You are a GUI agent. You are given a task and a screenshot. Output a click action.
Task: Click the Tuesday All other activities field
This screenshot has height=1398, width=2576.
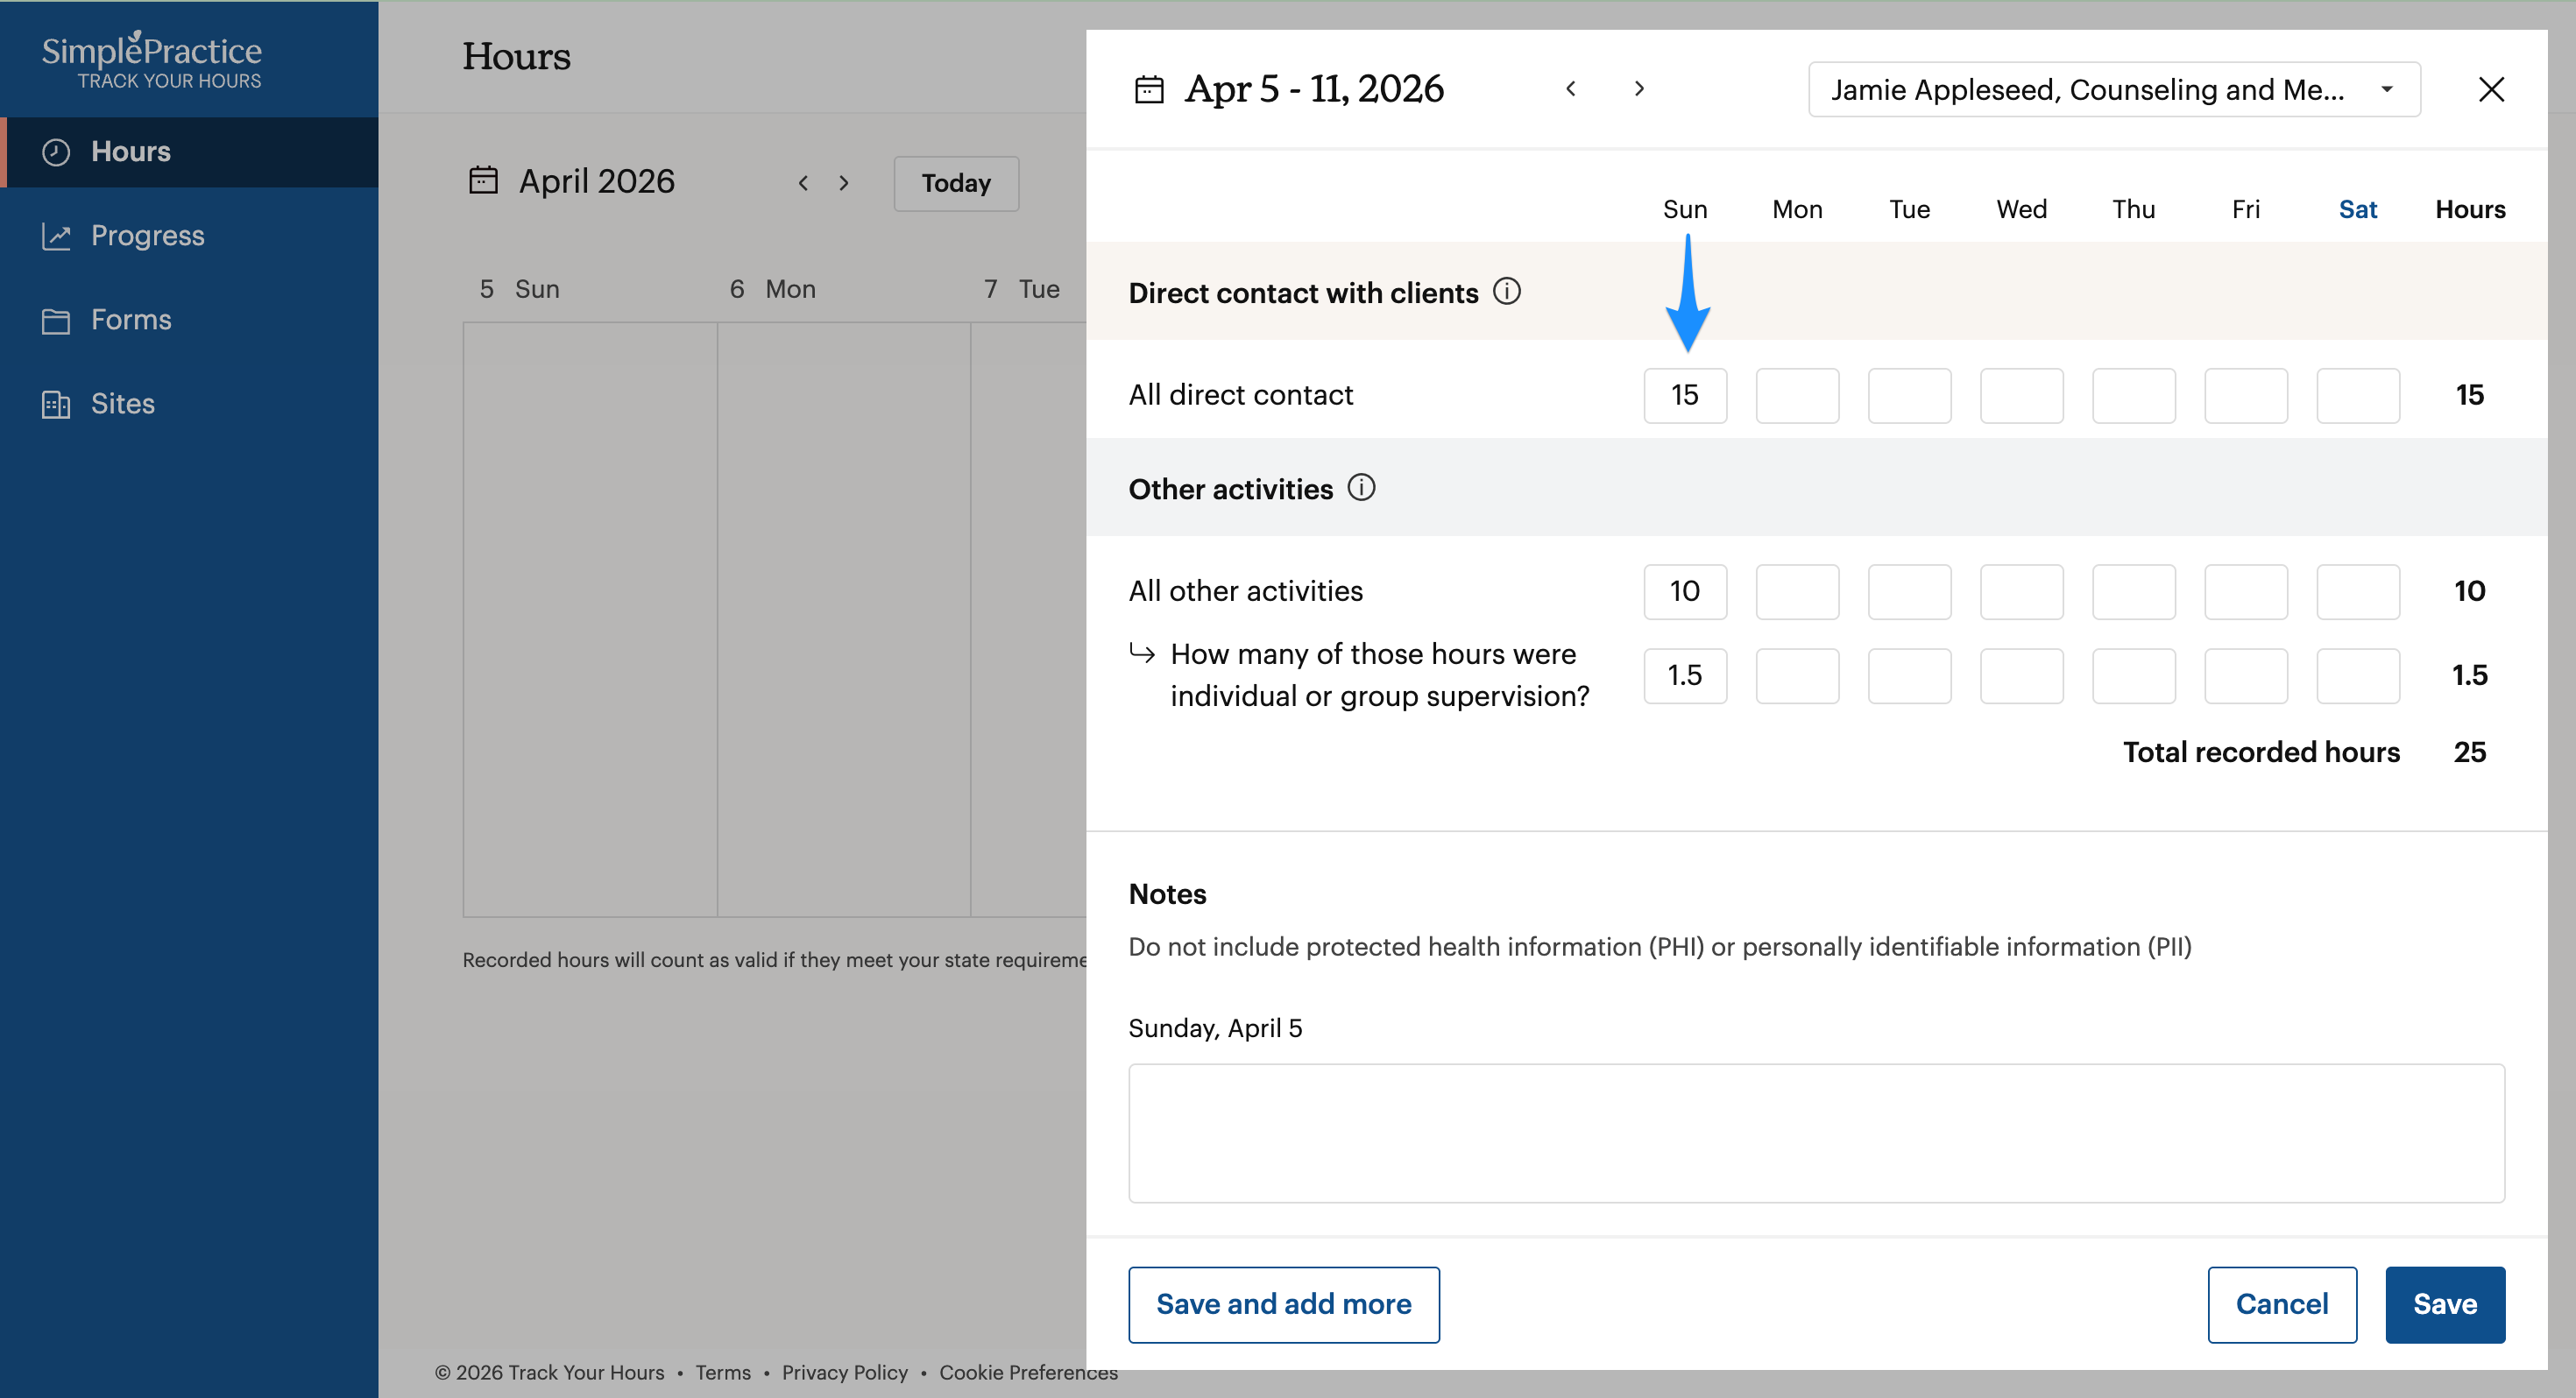click(1909, 592)
